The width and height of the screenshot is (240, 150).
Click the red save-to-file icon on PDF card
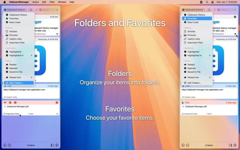pyautogui.click(x=15, y=103)
